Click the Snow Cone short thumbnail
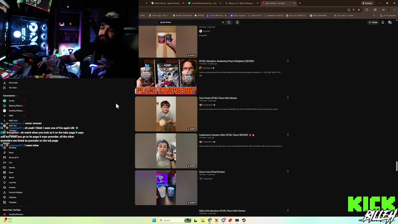The width and height of the screenshot is (398, 224). 166,188
